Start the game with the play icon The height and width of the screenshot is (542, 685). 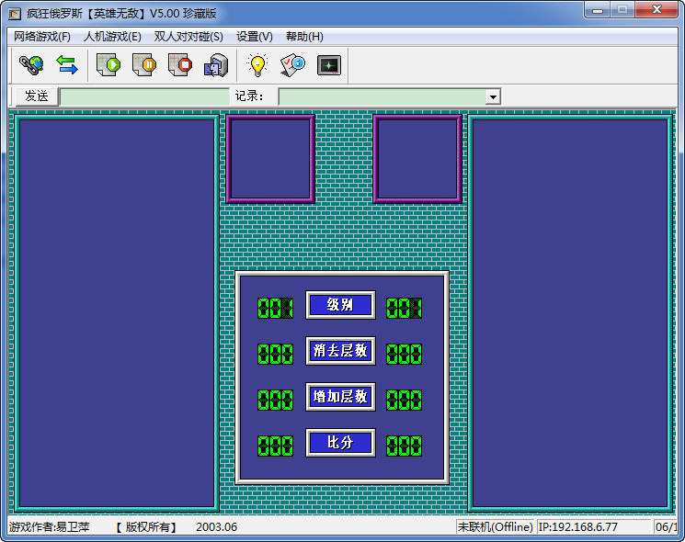[109, 65]
